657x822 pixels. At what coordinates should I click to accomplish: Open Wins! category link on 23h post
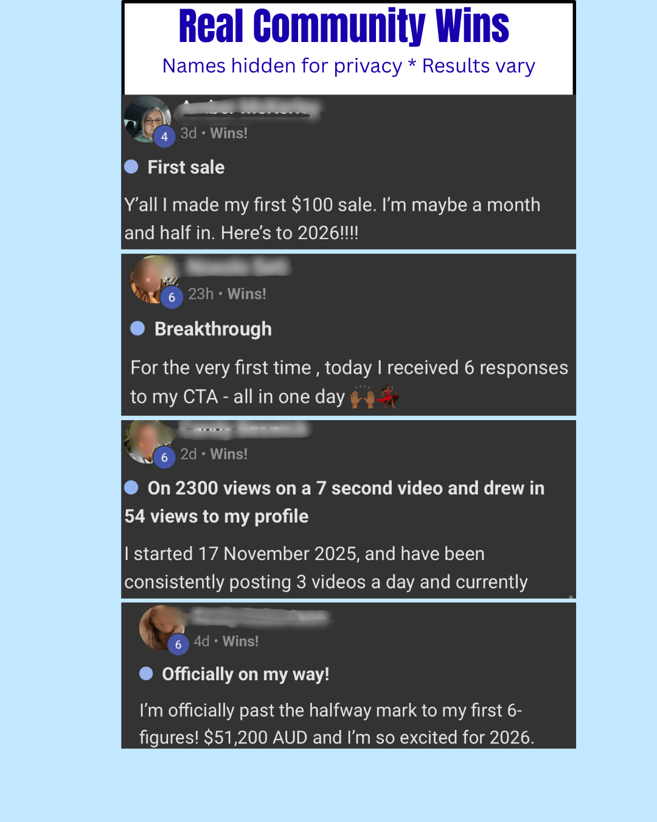[x=246, y=294]
